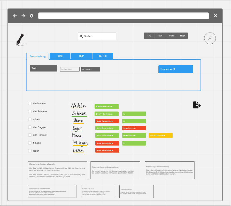This screenshot has height=206, width=231.
Task: Click the magnifier icon in the Suche box
Action: [x=81, y=36]
